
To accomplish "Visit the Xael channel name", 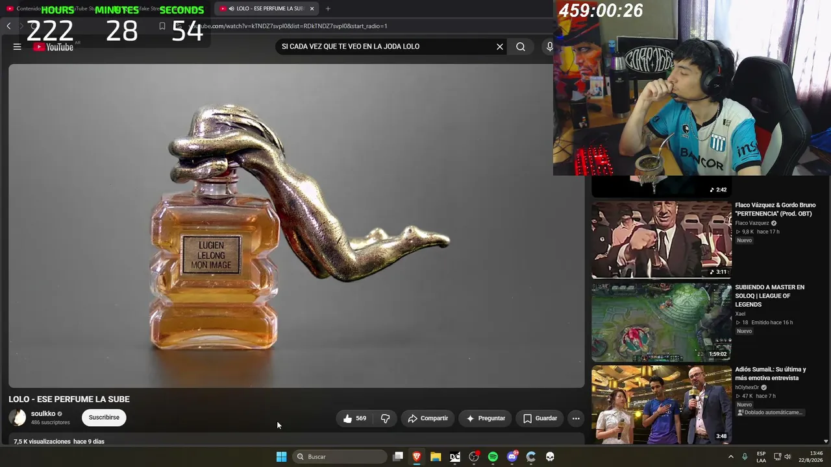I will [740, 314].
